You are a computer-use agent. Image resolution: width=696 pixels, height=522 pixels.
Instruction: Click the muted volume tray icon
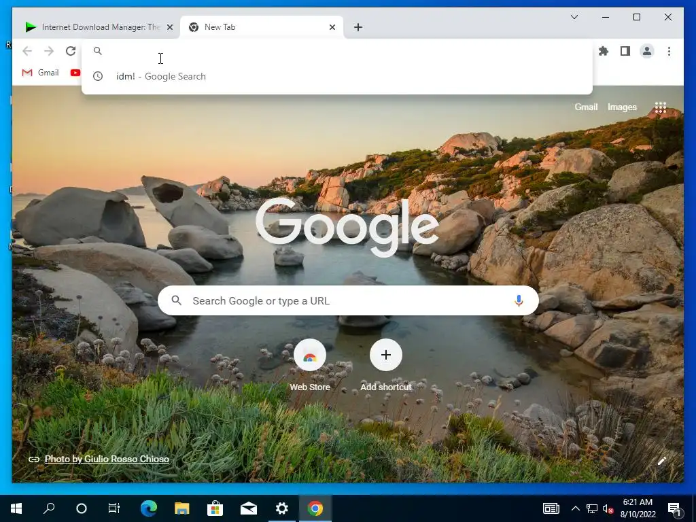[608, 508]
